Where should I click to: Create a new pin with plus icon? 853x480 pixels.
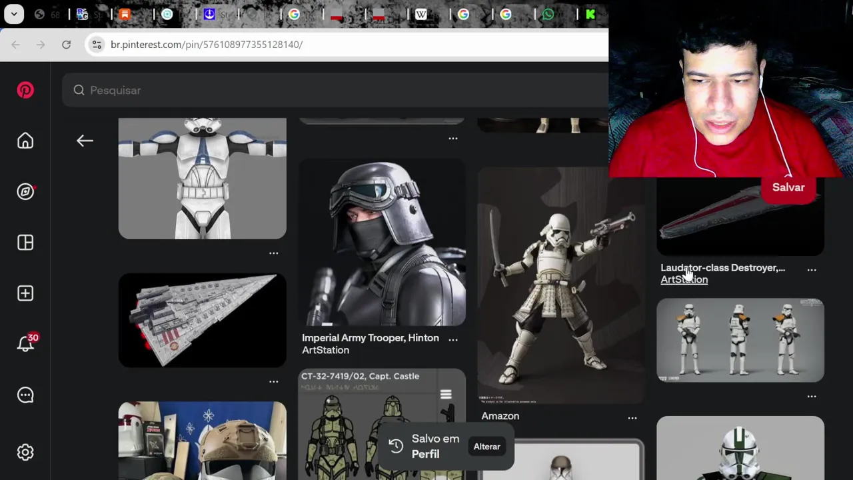(25, 293)
